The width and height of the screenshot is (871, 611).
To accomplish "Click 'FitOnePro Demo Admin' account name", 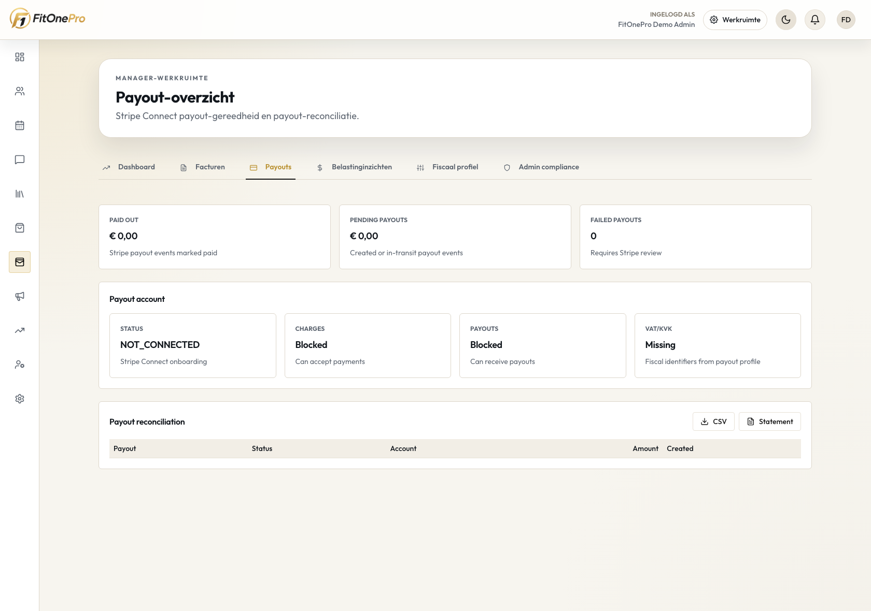I will coord(656,24).
